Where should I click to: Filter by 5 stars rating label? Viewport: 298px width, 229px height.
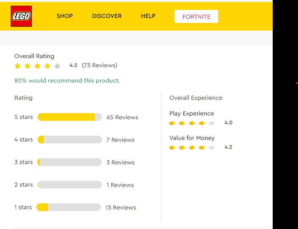pos(23,117)
